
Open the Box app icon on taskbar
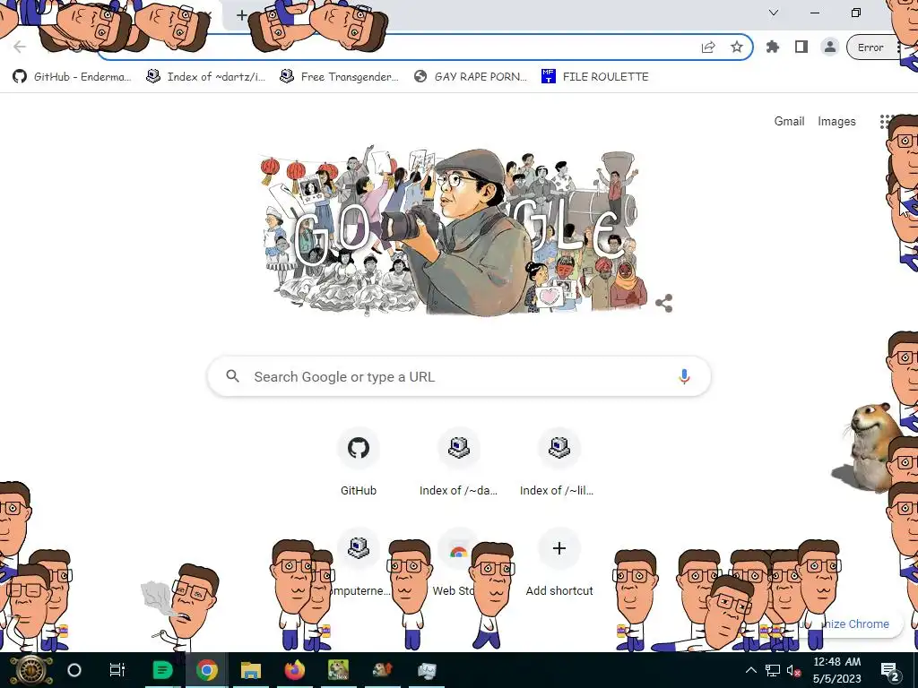click(x=338, y=670)
